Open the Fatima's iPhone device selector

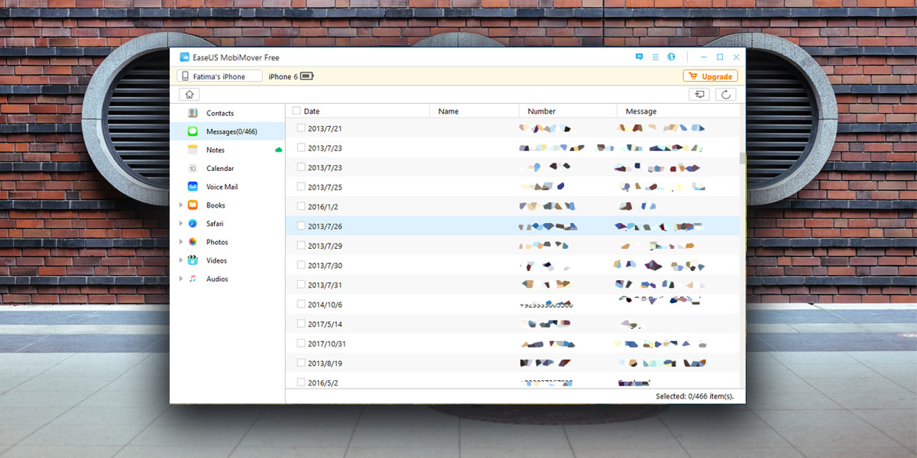click(219, 76)
